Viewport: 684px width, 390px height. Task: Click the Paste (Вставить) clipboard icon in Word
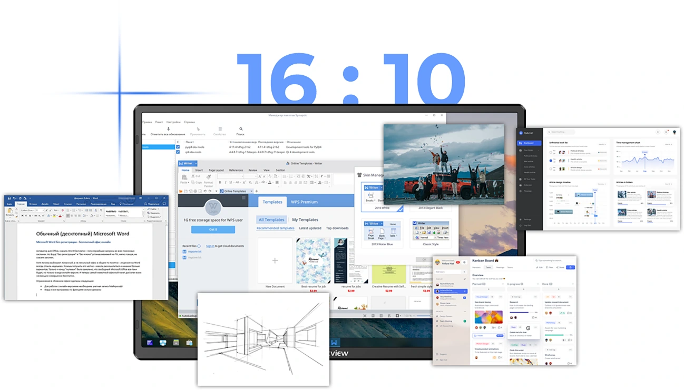(10, 212)
